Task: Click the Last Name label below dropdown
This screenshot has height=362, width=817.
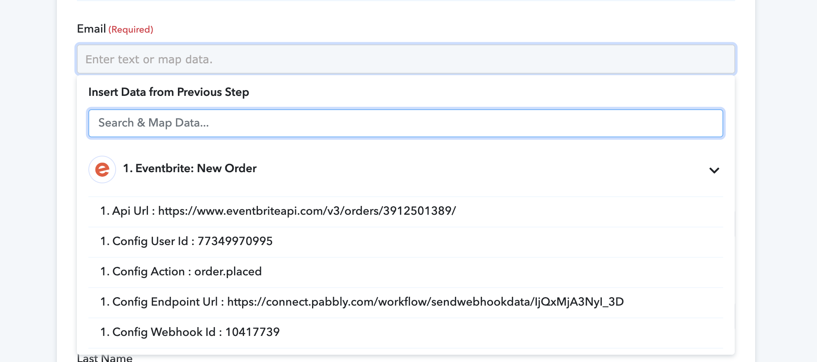Action: [105, 358]
